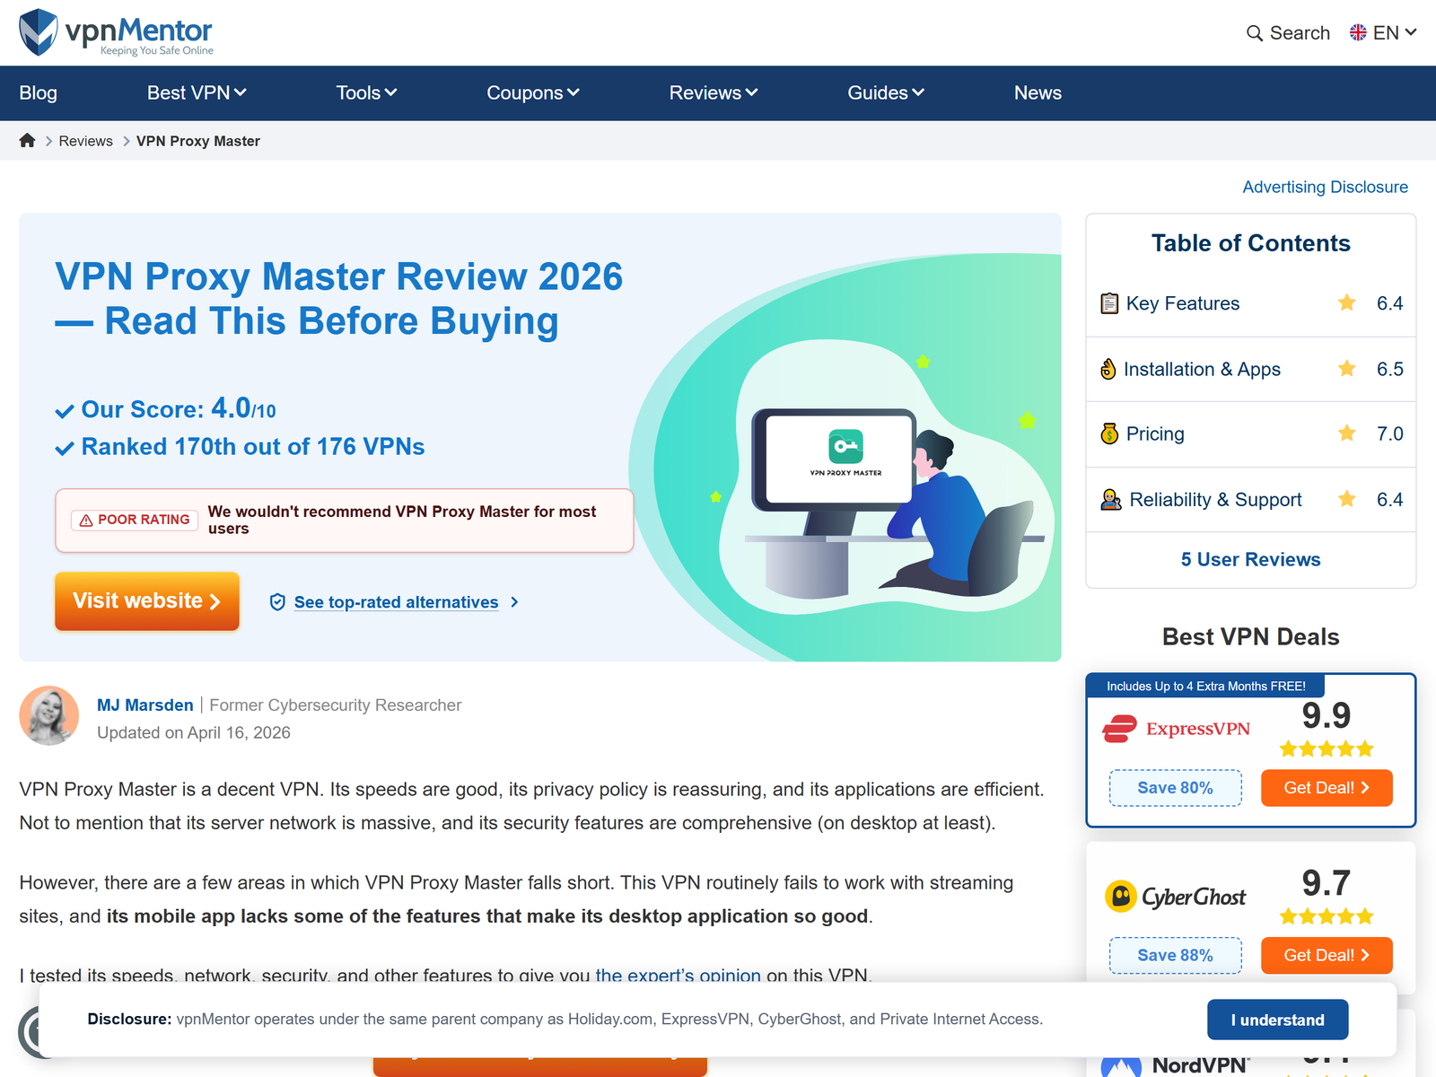Image resolution: width=1436 pixels, height=1077 pixels.
Task: Click the UK flag language icon
Action: [1358, 33]
